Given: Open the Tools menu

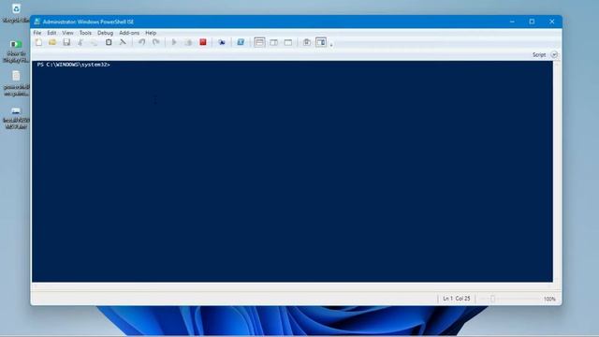Looking at the screenshot, I should pos(85,33).
